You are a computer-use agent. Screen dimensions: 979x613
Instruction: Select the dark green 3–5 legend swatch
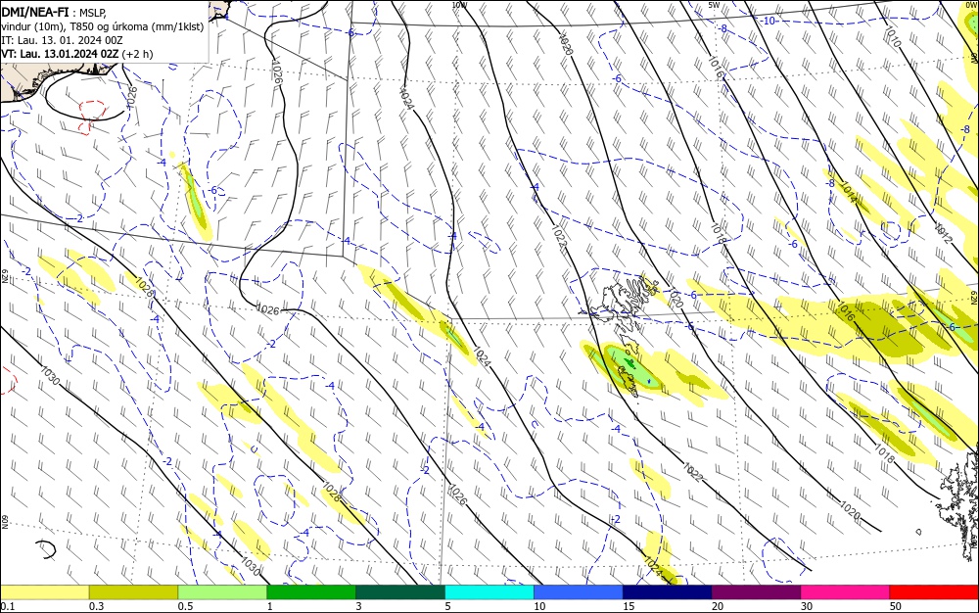(x=400, y=592)
